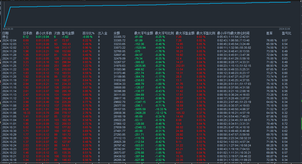Click balance value 29157.55
302x164 pixels.
(119, 109)
